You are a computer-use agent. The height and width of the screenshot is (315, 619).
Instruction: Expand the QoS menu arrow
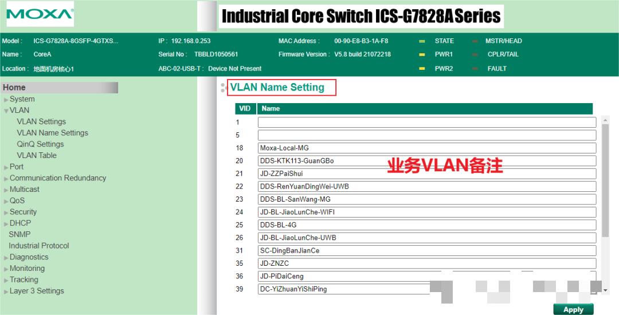(x=6, y=201)
